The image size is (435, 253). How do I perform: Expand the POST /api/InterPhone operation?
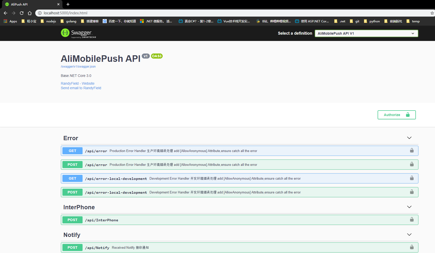coord(239,220)
